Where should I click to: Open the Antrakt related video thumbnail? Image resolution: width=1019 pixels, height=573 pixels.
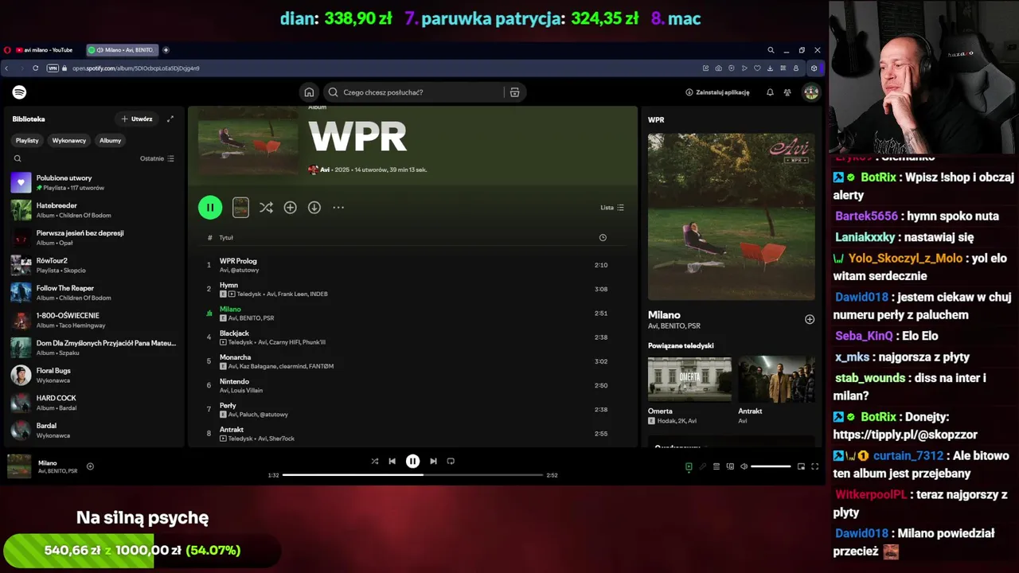[776, 379]
